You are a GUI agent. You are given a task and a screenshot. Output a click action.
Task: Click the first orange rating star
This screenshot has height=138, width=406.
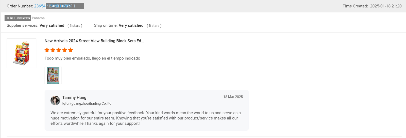point(47,50)
